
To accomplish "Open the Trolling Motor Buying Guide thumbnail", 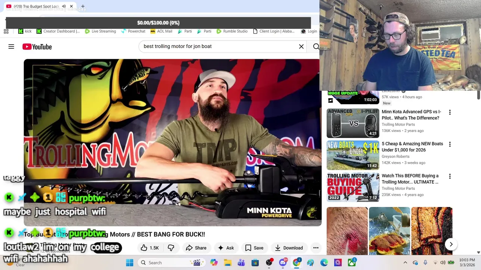I will click(x=353, y=187).
